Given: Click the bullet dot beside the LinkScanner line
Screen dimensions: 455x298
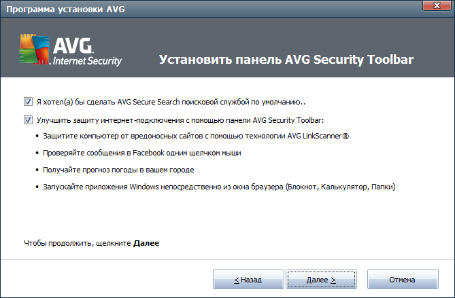Looking at the screenshot, I should coord(37,137).
